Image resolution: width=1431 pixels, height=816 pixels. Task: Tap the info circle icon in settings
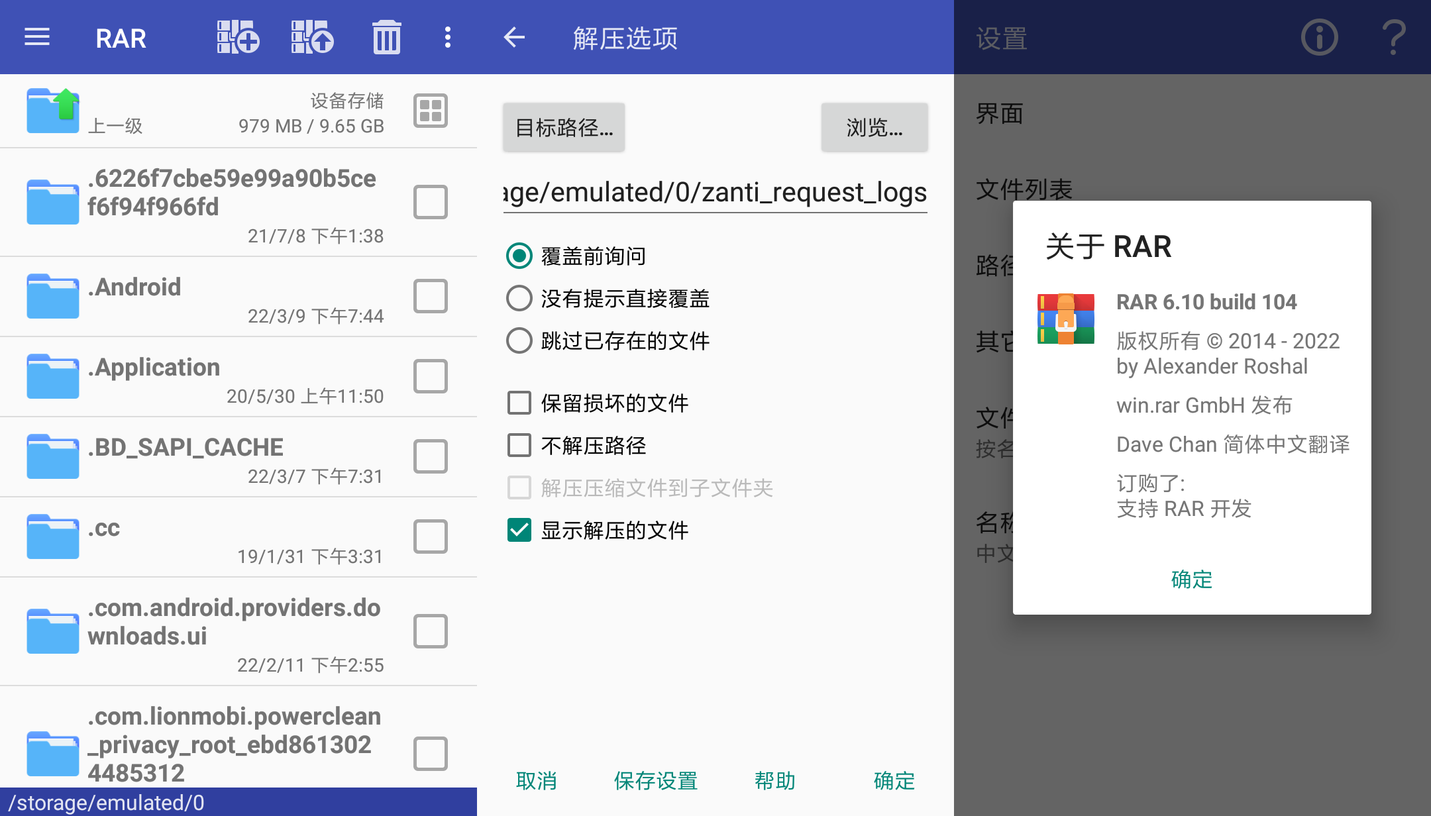click(1319, 37)
